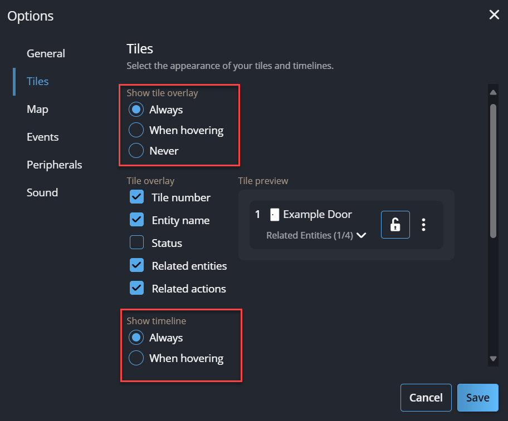The image size is (508, 421).
Task: Set Show timeline to When hovering
Action: tap(136, 358)
